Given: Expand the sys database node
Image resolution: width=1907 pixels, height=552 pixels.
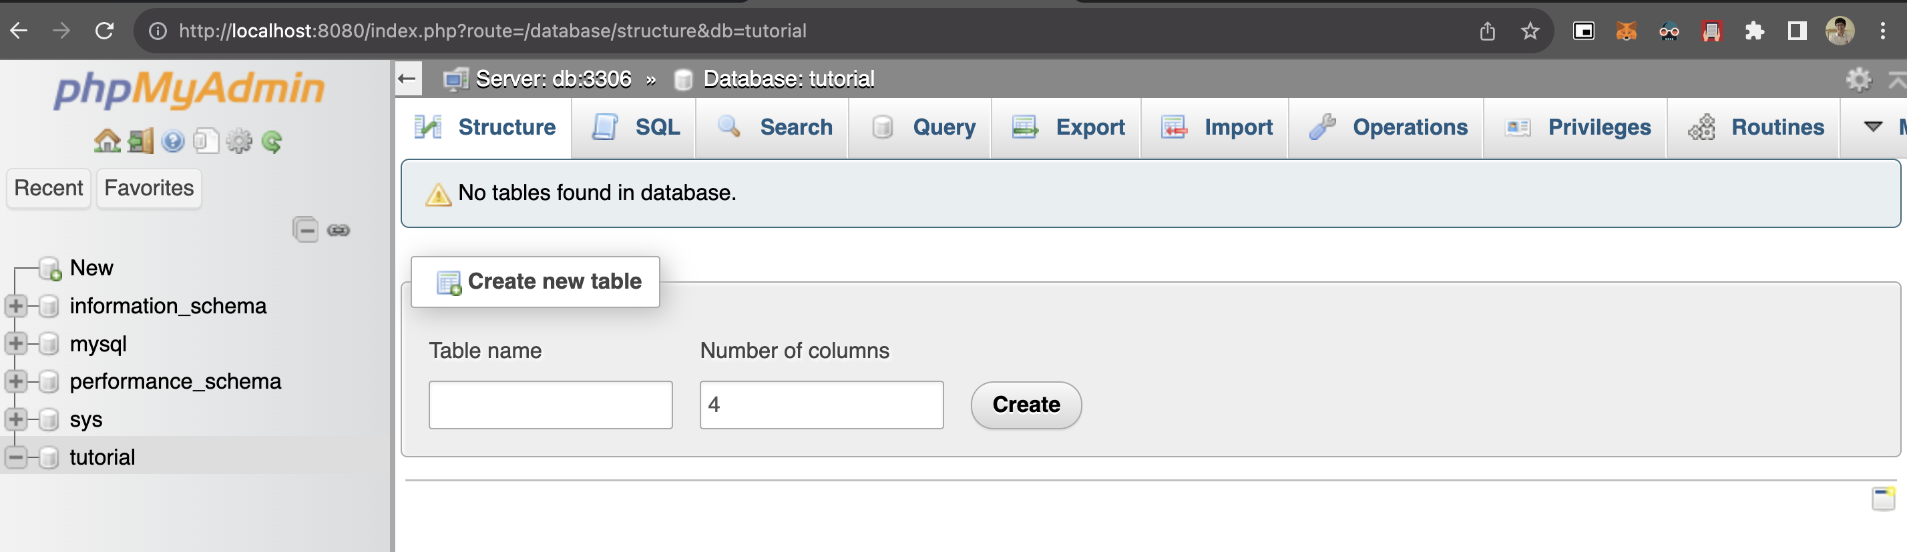Looking at the screenshot, I should click(15, 420).
